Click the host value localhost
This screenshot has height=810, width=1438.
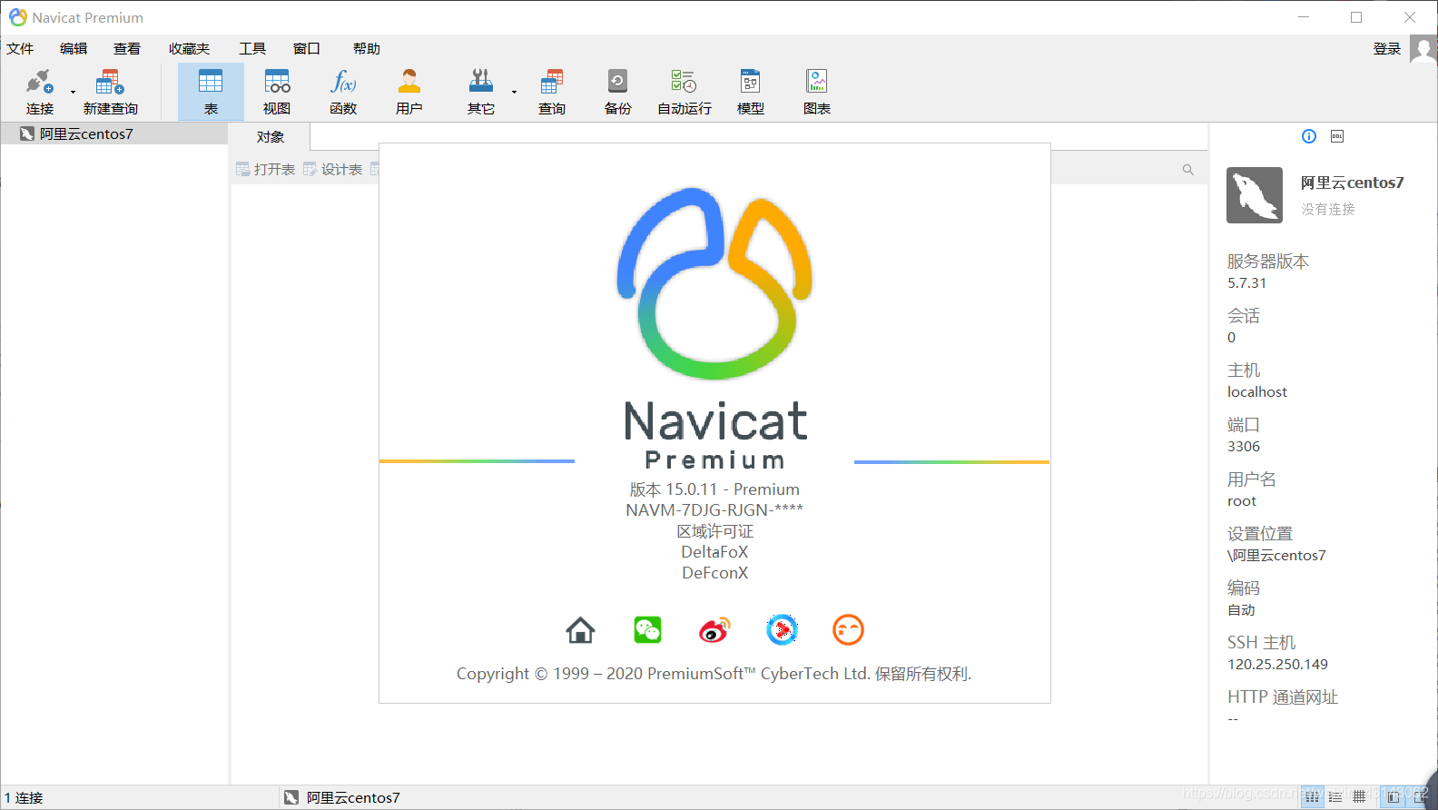coord(1257,392)
